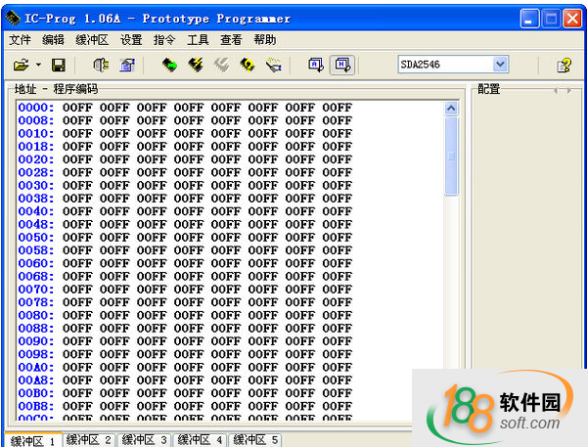Toggle the hex view toolbar button

(342, 65)
